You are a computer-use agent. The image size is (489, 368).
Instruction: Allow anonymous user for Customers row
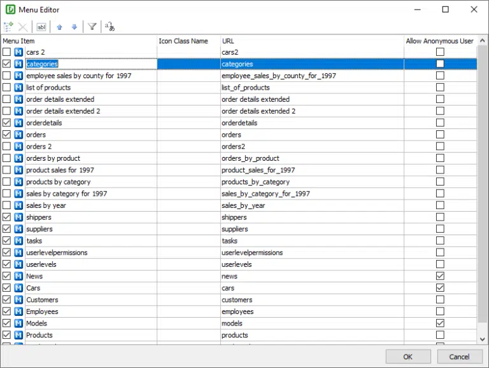pyautogui.click(x=440, y=299)
